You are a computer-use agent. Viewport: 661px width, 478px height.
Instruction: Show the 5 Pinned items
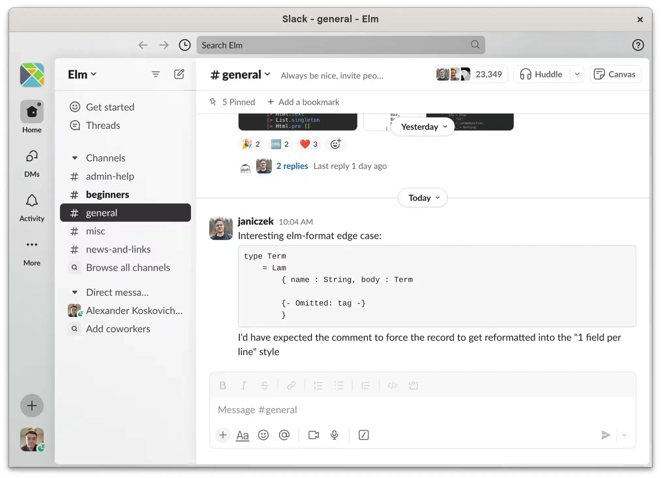(232, 102)
